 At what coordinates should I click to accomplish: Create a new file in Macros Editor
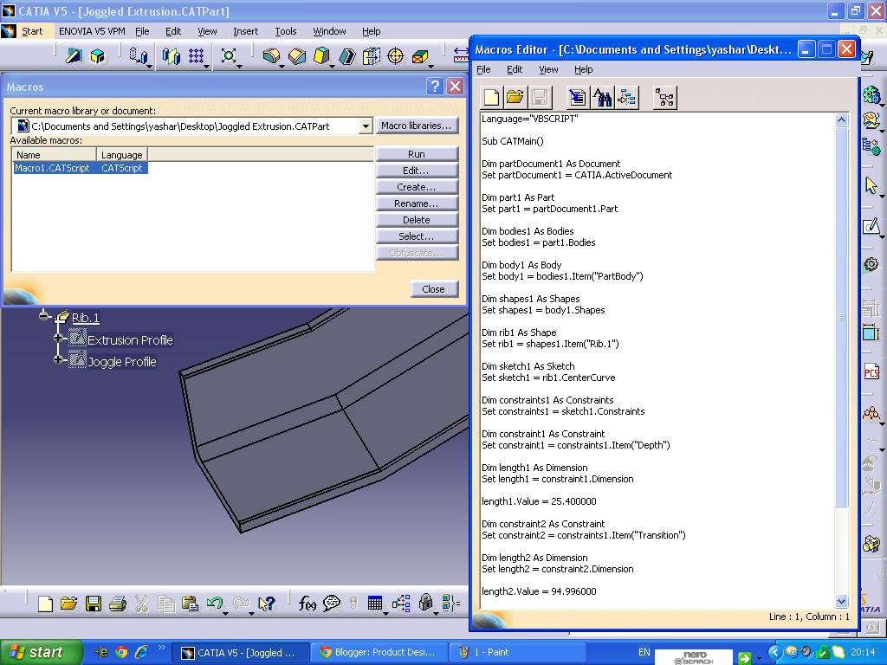click(489, 97)
